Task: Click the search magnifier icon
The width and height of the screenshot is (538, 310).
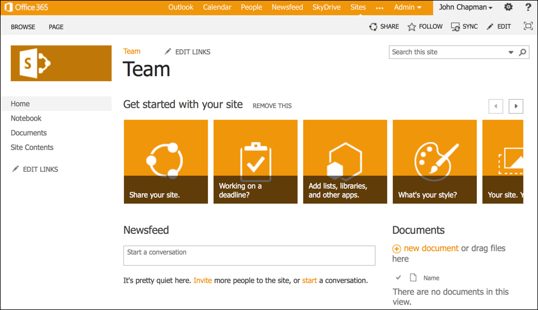Action: click(522, 52)
